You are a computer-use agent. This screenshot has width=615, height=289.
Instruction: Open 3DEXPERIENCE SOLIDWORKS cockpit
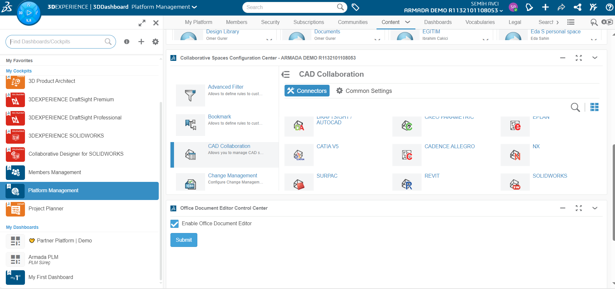tap(66, 136)
